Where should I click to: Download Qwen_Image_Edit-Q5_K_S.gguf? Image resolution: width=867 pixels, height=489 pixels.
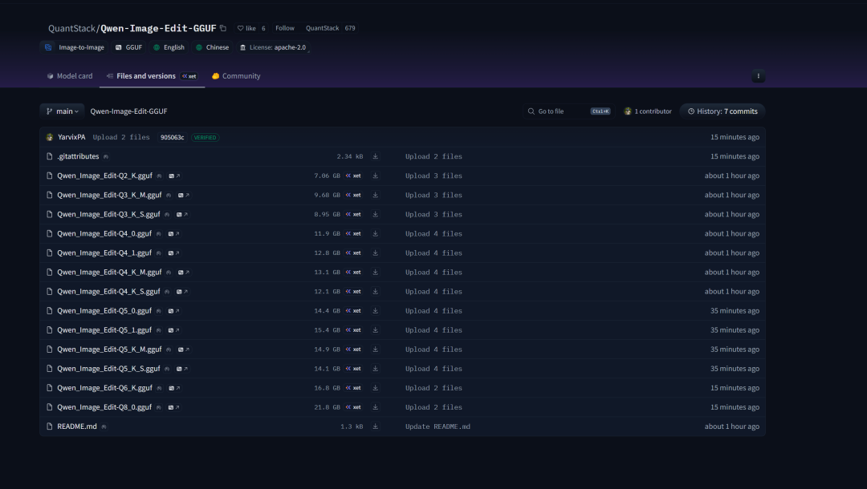click(x=376, y=370)
